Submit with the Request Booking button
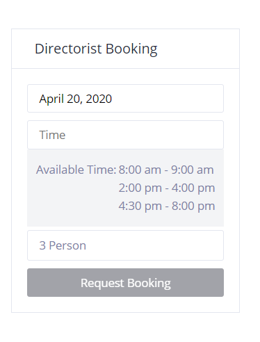 pyautogui.click(x=125, y=283)
